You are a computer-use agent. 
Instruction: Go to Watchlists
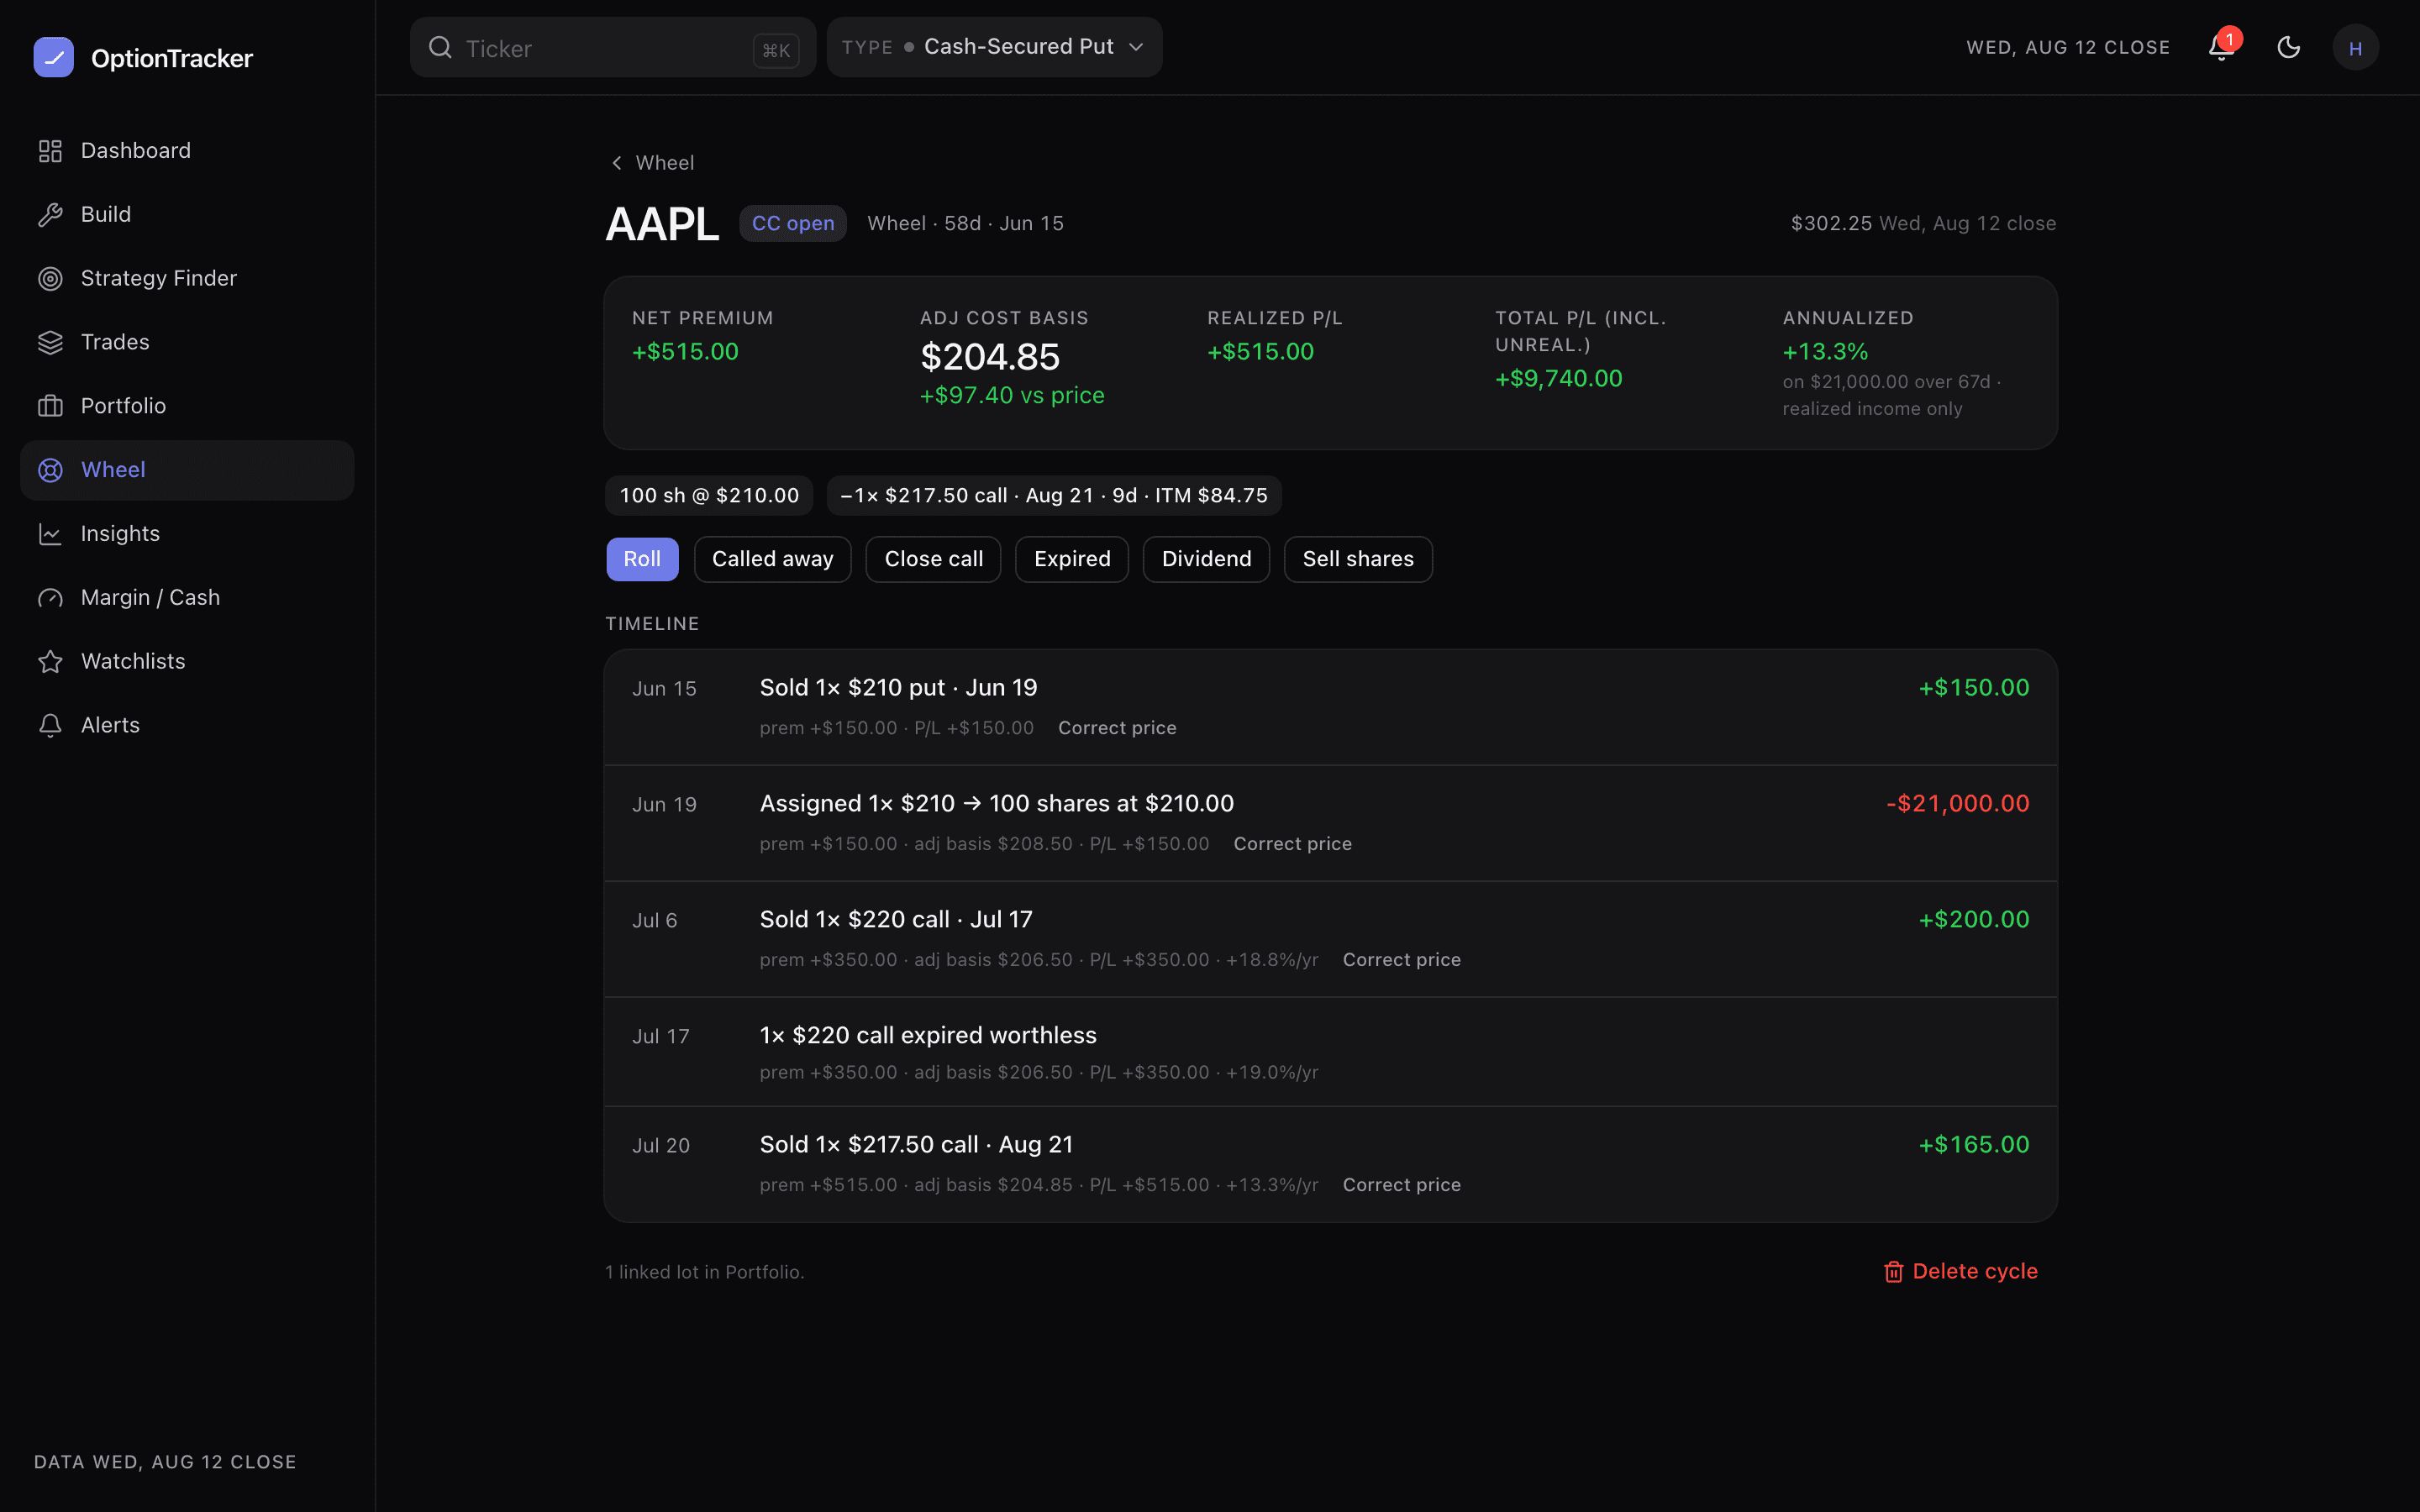click(x=187, y=662)
